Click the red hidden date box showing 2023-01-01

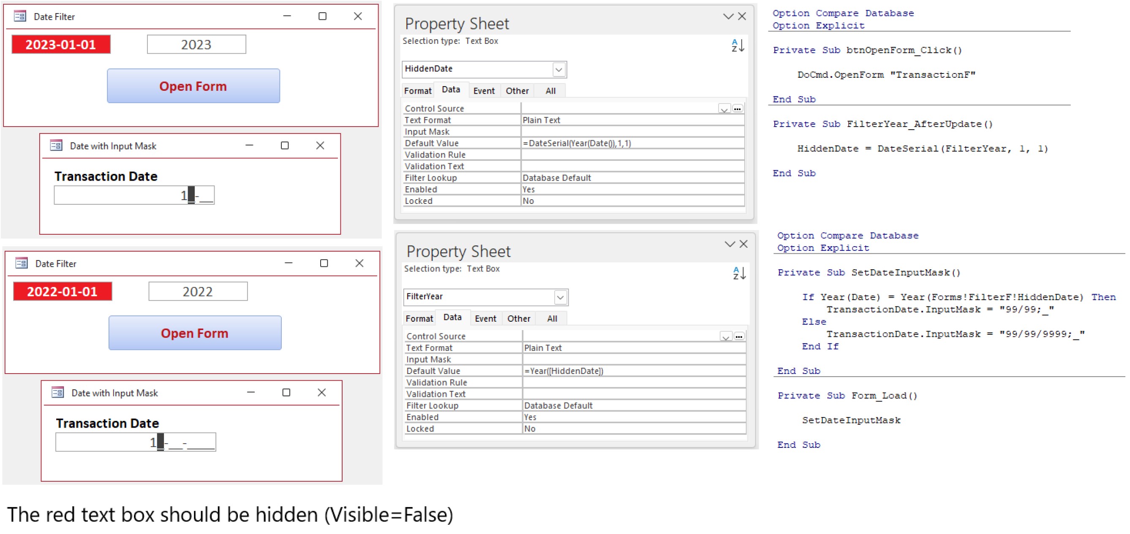click(60, 44)
